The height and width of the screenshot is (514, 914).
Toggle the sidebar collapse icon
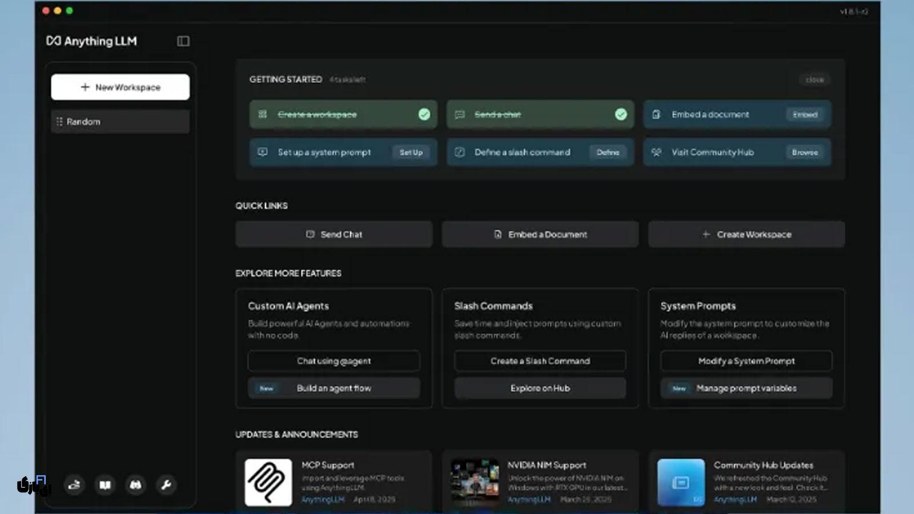click(x=183, y=41)
